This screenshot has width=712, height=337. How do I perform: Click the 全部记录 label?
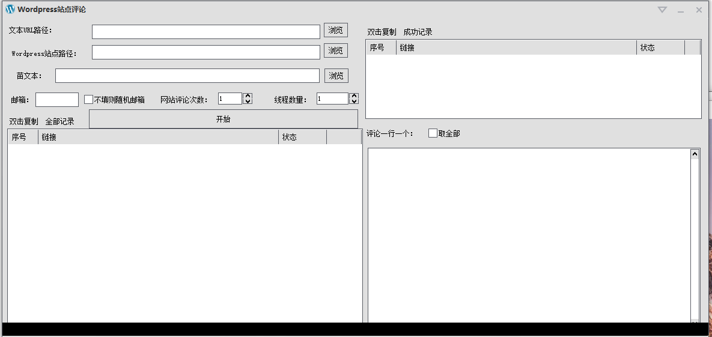click(60, 122)
